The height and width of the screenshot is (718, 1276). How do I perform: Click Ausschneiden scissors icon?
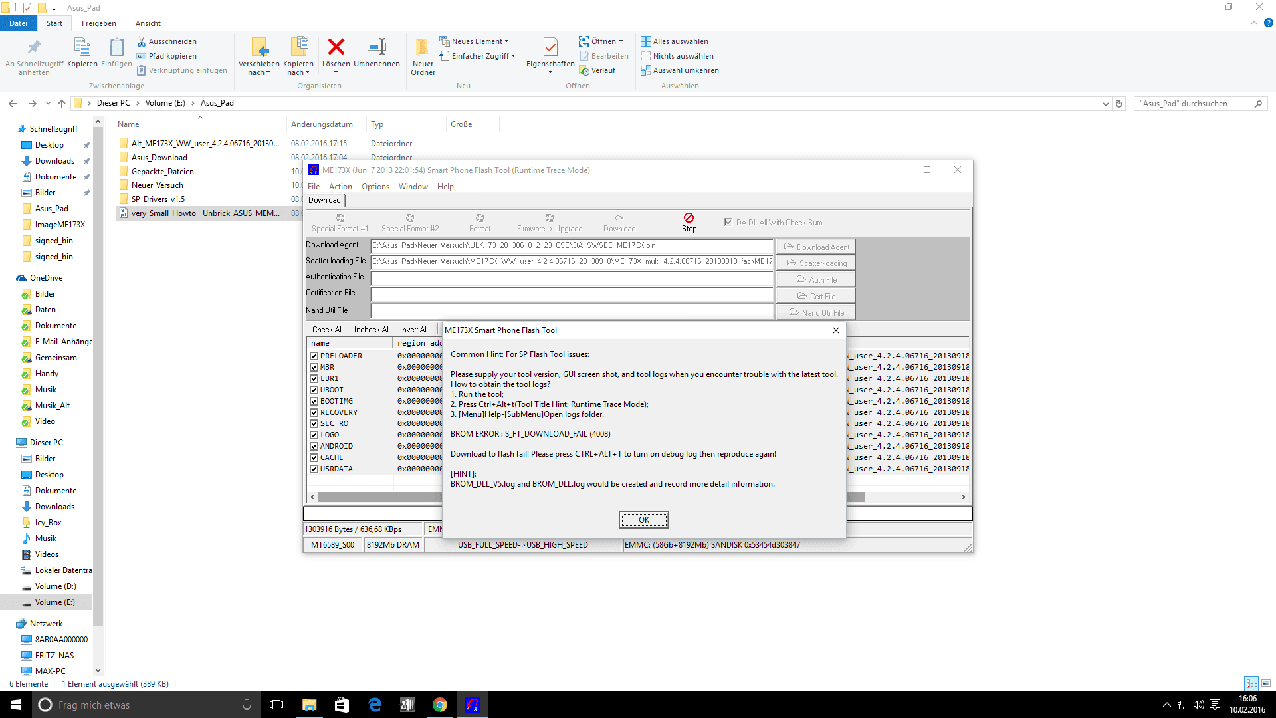142,41
